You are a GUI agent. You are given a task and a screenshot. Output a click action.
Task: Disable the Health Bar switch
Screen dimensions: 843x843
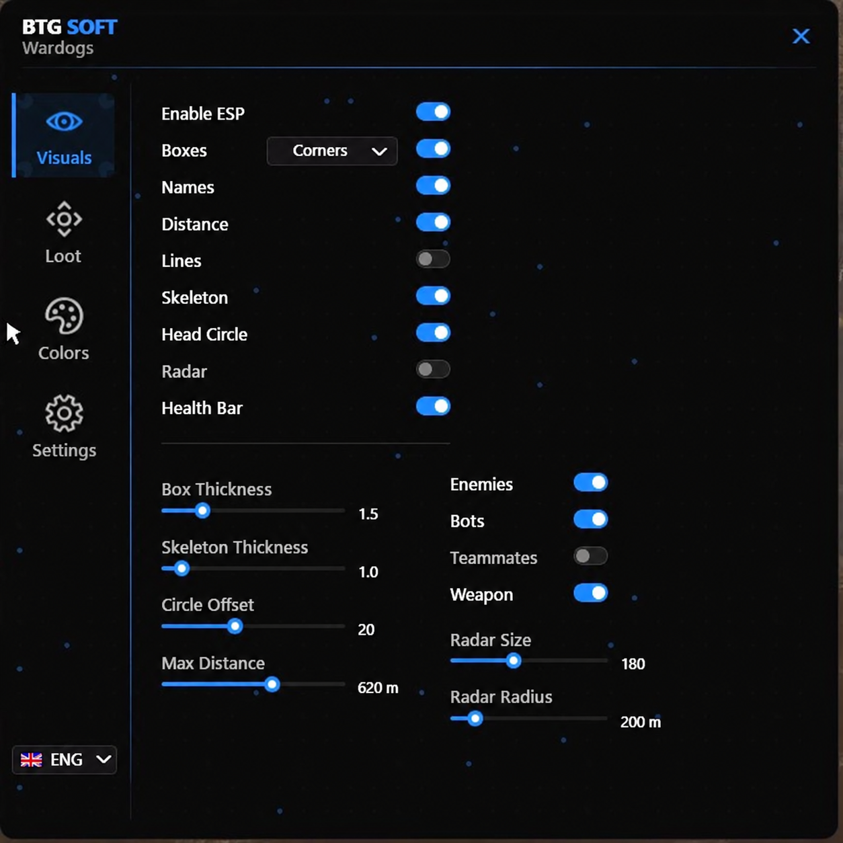(x=433, y=406)
